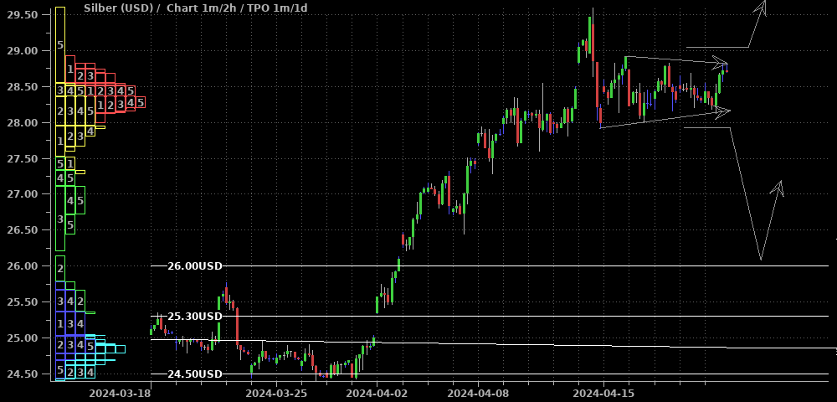Click the 28.00 price axis label

click(x=22, y=123)
